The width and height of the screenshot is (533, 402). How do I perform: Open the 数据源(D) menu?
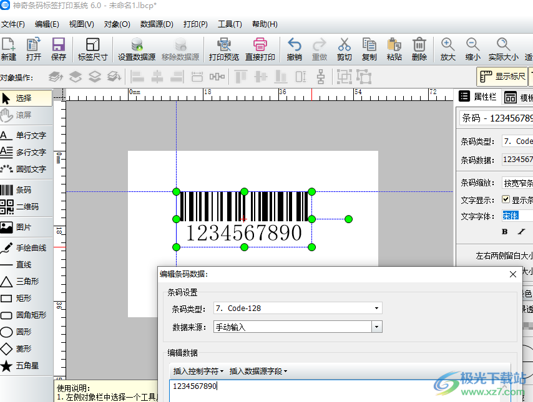(x=157, y=24)
